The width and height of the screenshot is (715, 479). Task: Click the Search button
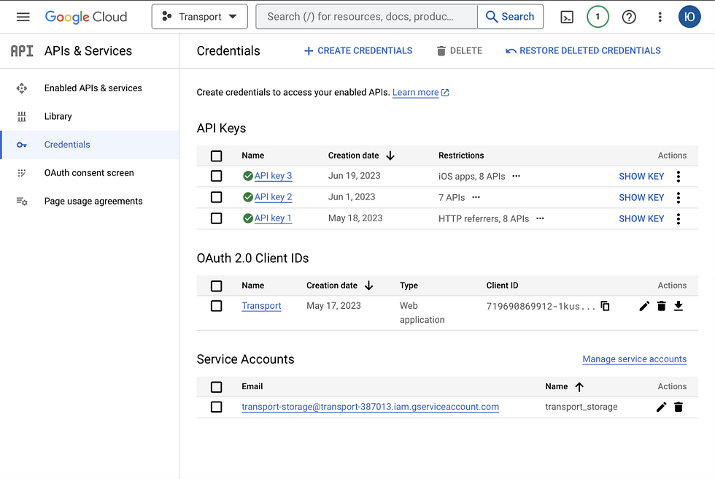510,17
